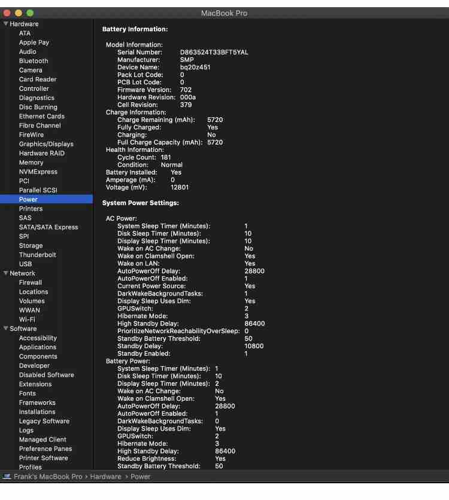The height and width of the screenshot is (500, 449).
Task: Select Profiles under Software
Action: pos(31,467)
